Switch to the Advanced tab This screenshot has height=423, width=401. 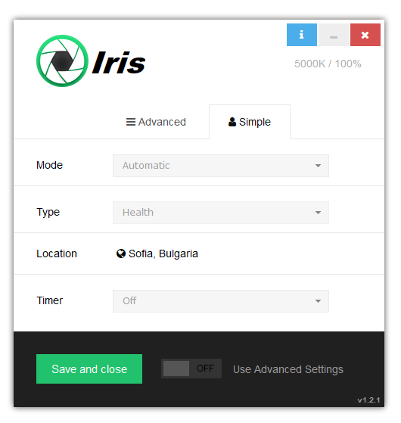pos(156,122)
